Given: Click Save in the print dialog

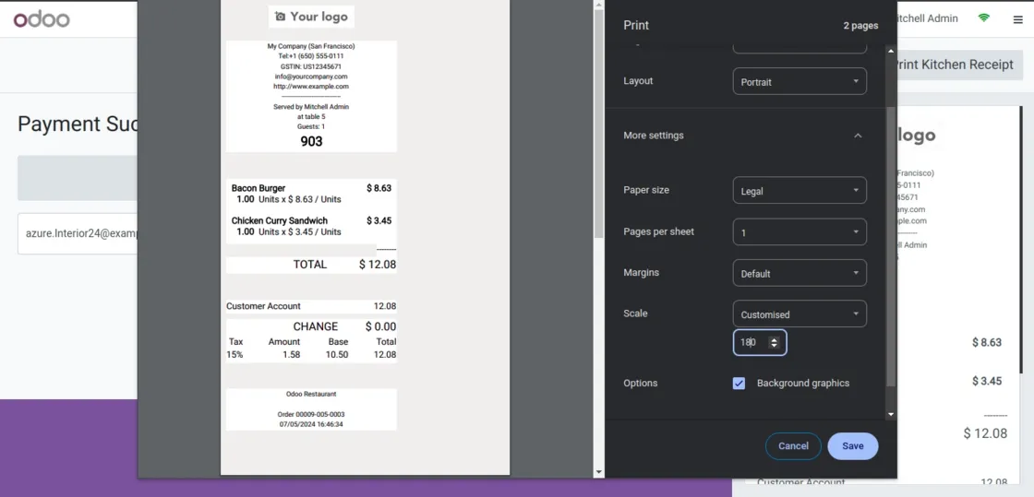Looking at the screenshot, I should click(853, 445).
